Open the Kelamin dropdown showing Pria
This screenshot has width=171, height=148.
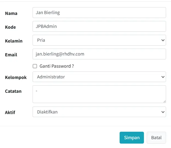pos(99,40)
